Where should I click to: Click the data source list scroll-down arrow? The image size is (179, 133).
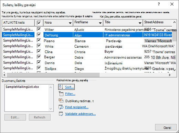(x=51, y=109)
